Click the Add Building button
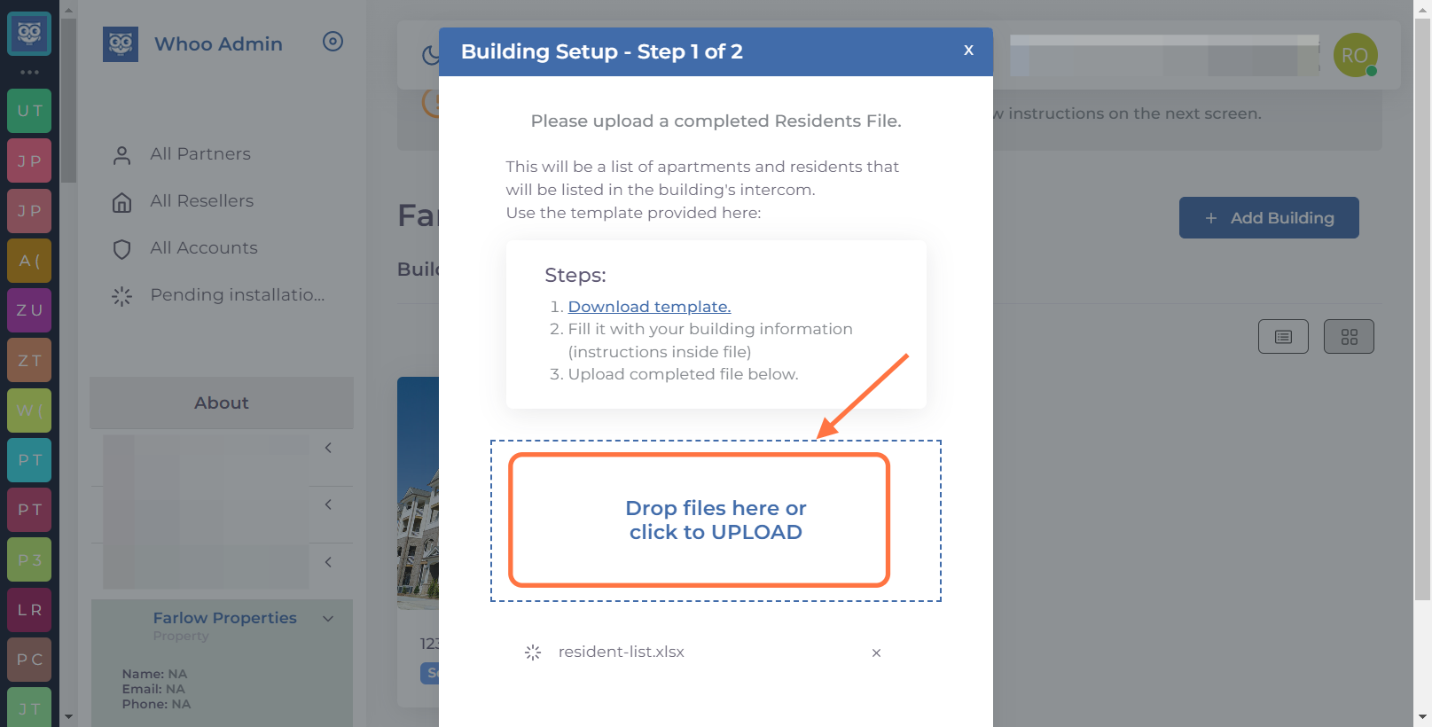Viewport: 1432px width, 727px height. (x=1269, y=218)
